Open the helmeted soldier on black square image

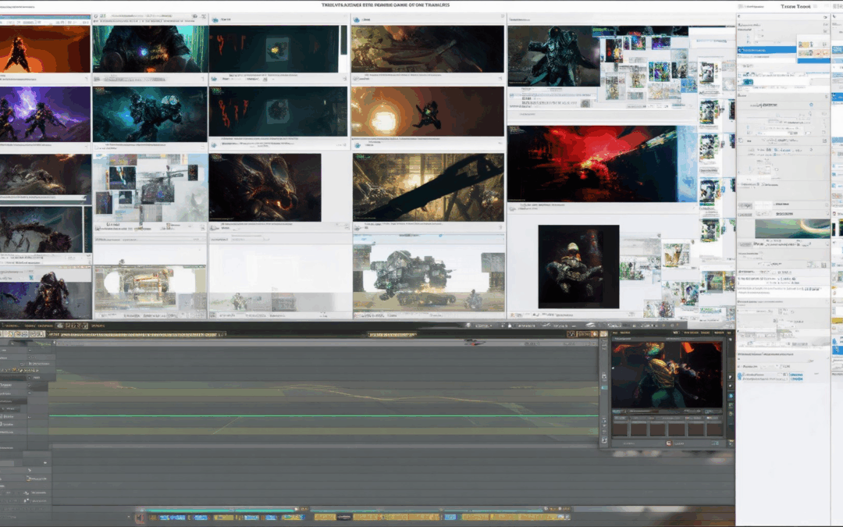click(578, 266)
